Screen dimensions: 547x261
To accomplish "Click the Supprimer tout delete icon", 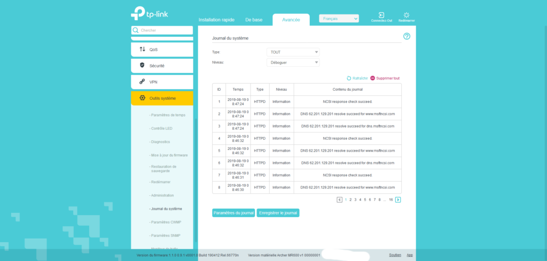I will pos(373,78).
